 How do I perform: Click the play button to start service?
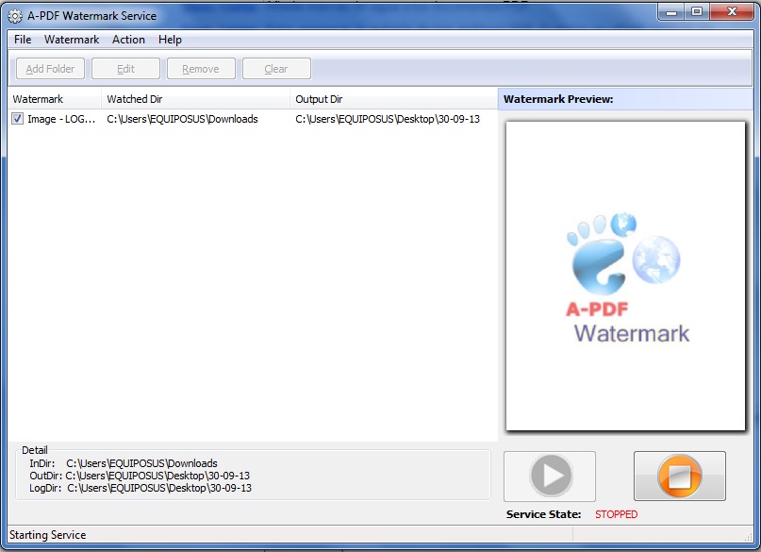(550, 476)
